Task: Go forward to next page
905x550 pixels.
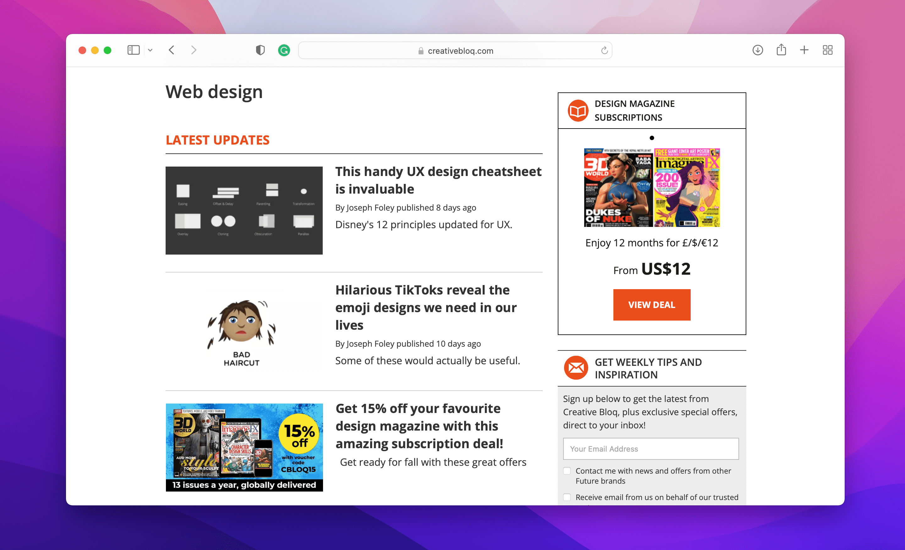Action: (x=194, y=50)
